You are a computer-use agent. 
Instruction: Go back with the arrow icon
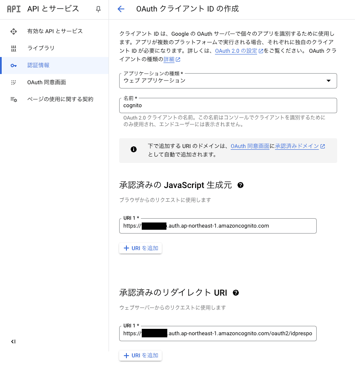(x=121, y=9)
